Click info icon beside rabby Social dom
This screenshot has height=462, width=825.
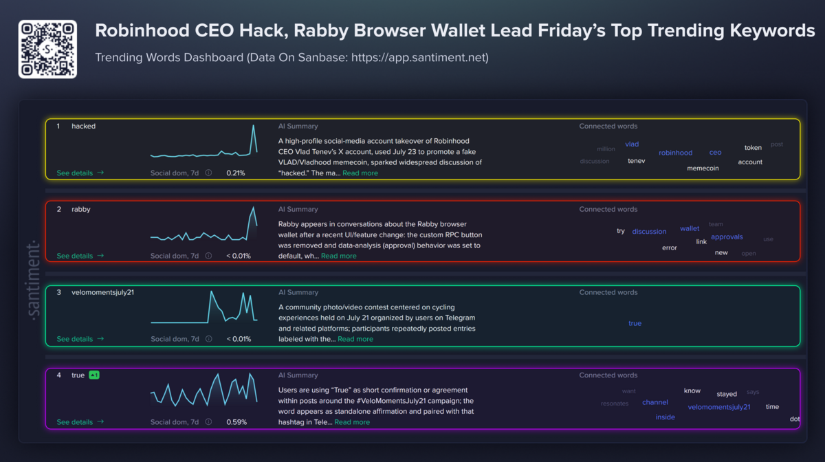click(208, 256)
